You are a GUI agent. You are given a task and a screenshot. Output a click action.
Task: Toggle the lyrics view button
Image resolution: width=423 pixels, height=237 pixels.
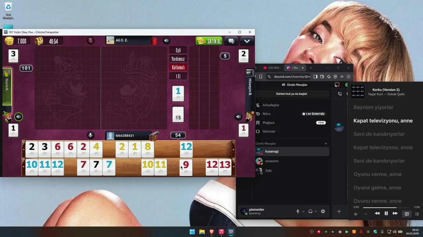(x=407, y=214)
